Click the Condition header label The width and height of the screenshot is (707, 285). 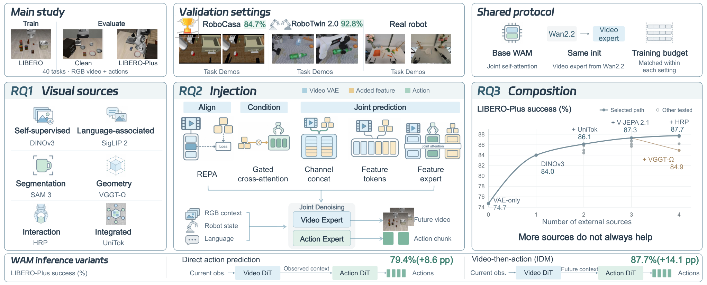click(264, 107)
